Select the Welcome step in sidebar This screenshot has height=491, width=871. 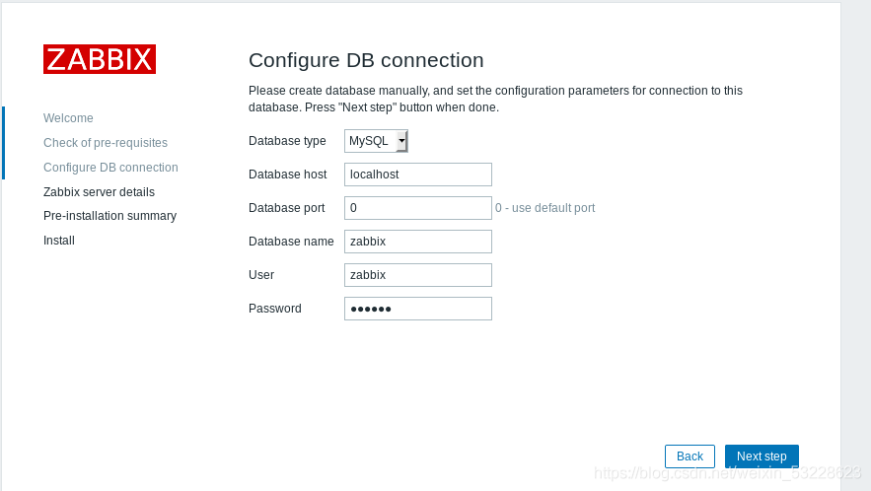pos(68,118)
